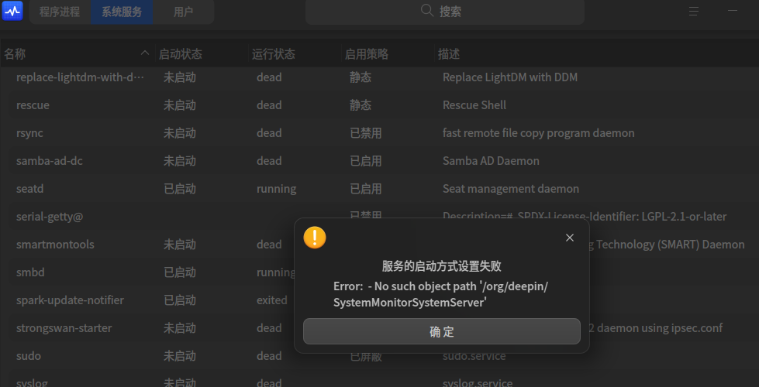This screenshot has width=759, height=387.
Task: Select the 系统服务 tab
Action: pos(122,12)
